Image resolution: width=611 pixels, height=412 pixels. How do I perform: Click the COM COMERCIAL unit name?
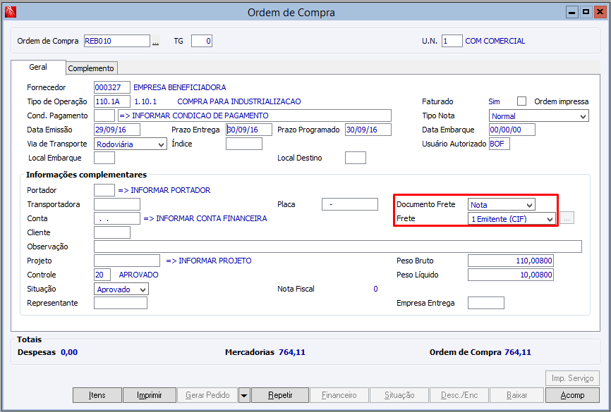coord(495,41)
